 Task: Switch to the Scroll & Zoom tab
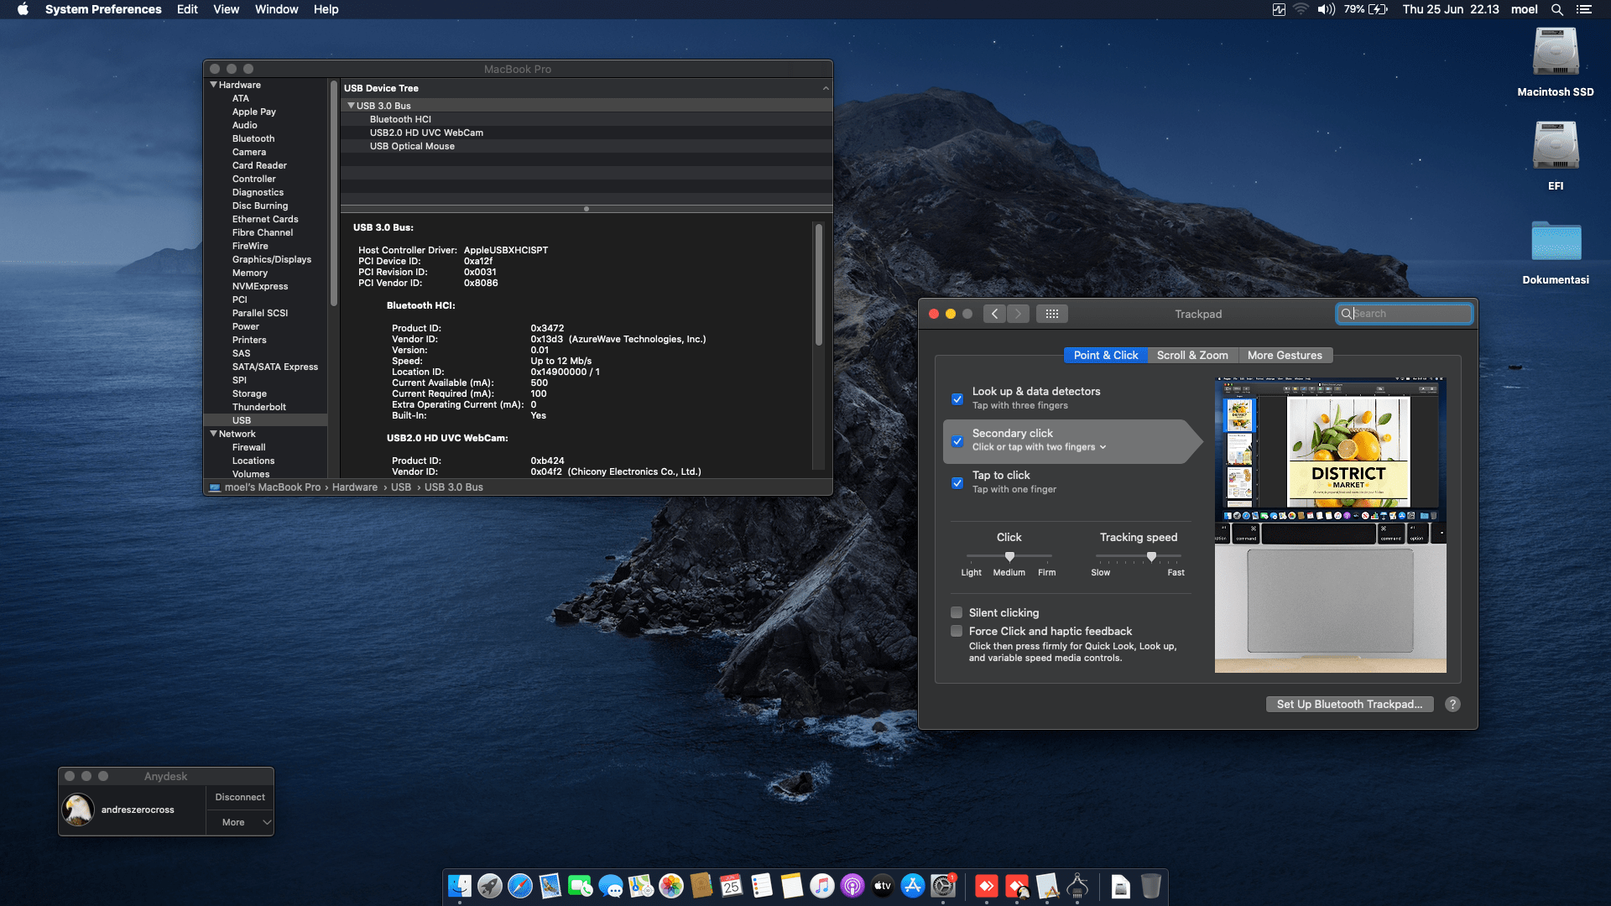[1192, 355]
